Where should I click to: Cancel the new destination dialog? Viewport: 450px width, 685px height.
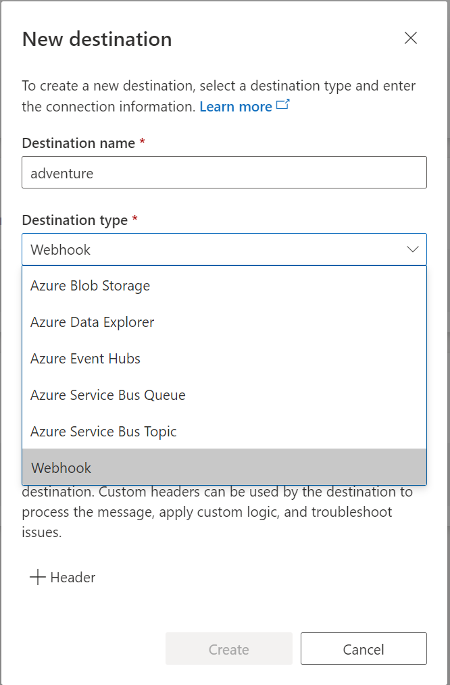pos(364,649)
